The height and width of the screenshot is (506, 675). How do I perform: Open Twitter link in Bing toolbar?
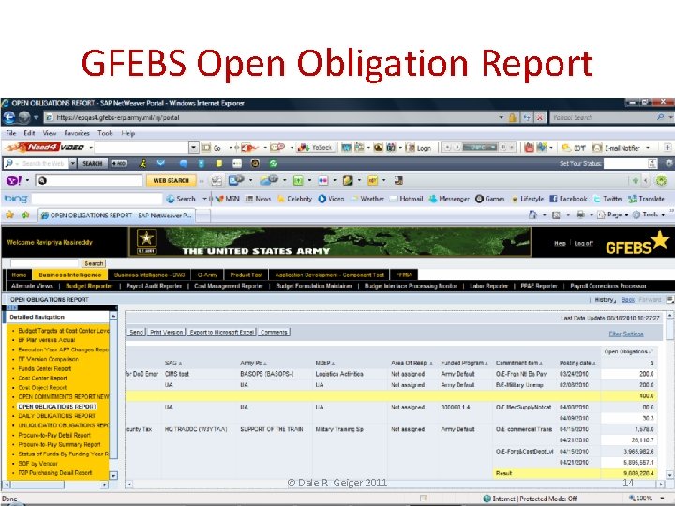tap(607, 199)
